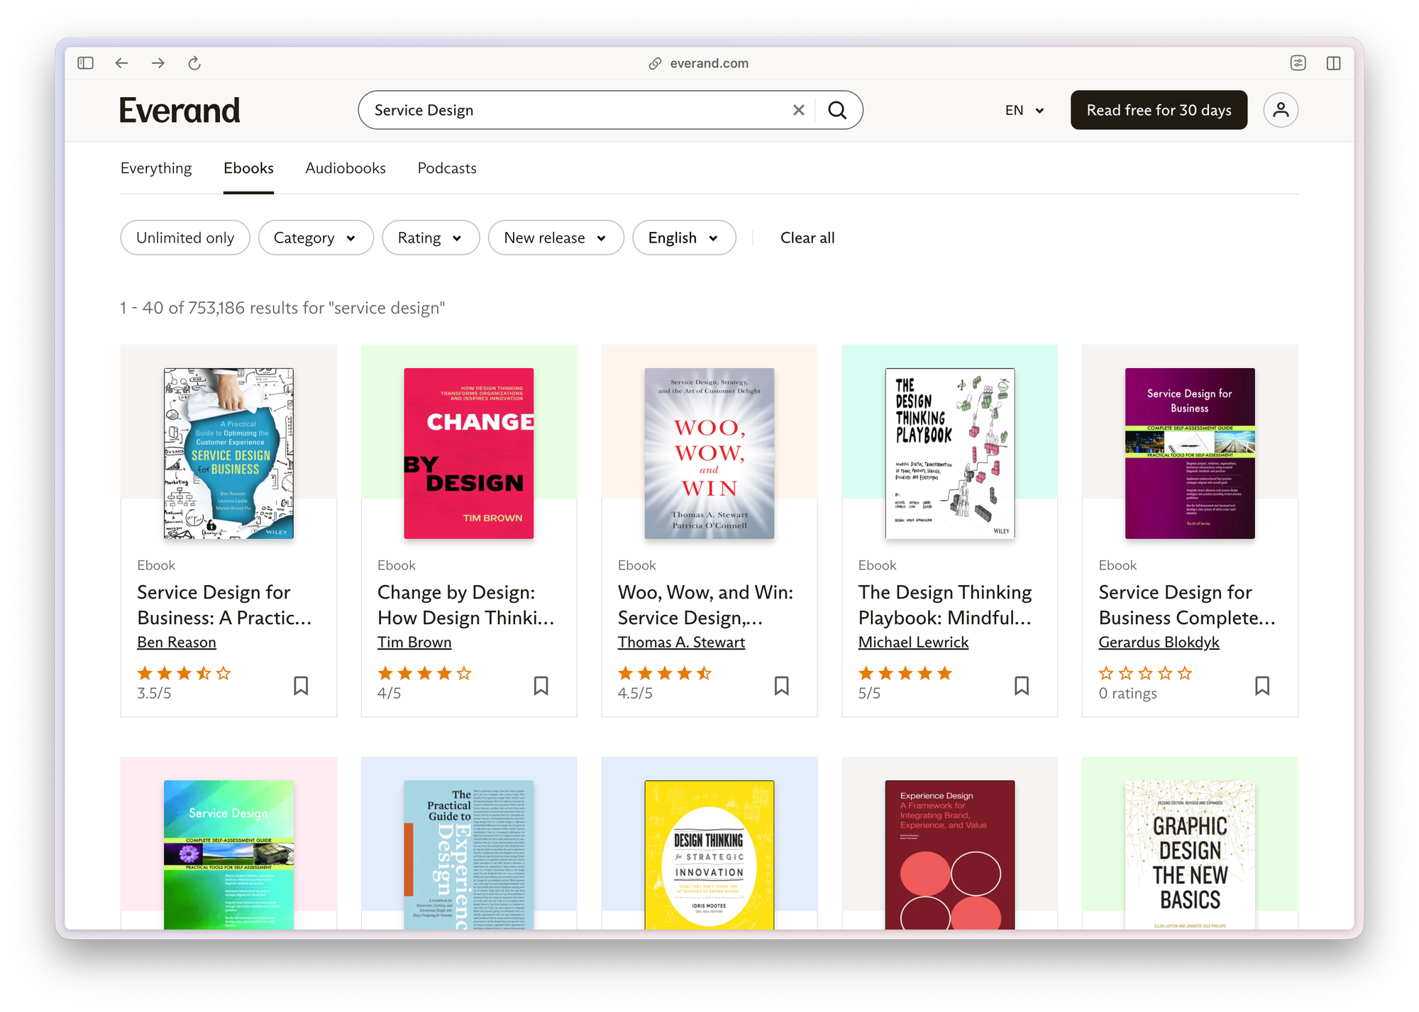The width and height of the screenshot is (1419, 1012).
Task: Open the New release filter dropdown
Action: click(556, 238)
